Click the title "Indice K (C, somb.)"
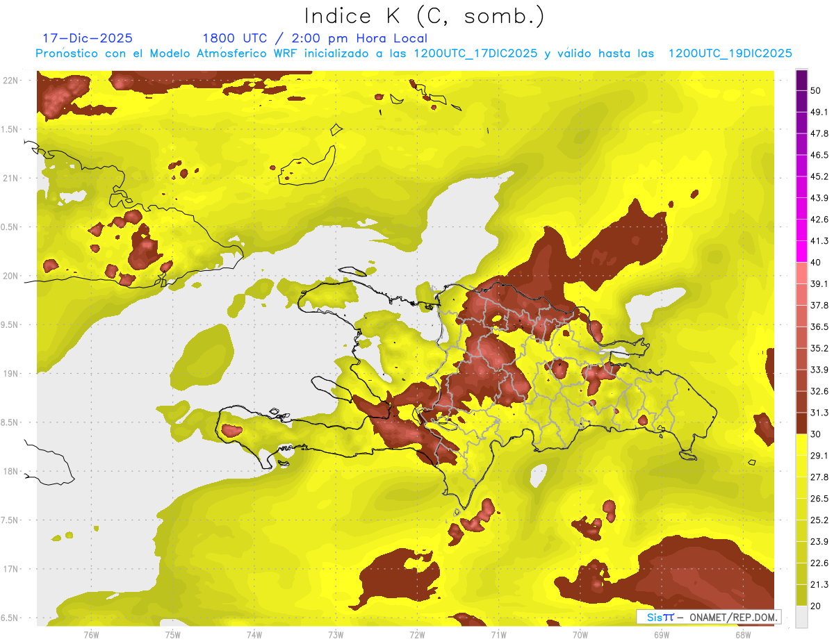This screenshot has height=644, width=834. tap(424, 16)
